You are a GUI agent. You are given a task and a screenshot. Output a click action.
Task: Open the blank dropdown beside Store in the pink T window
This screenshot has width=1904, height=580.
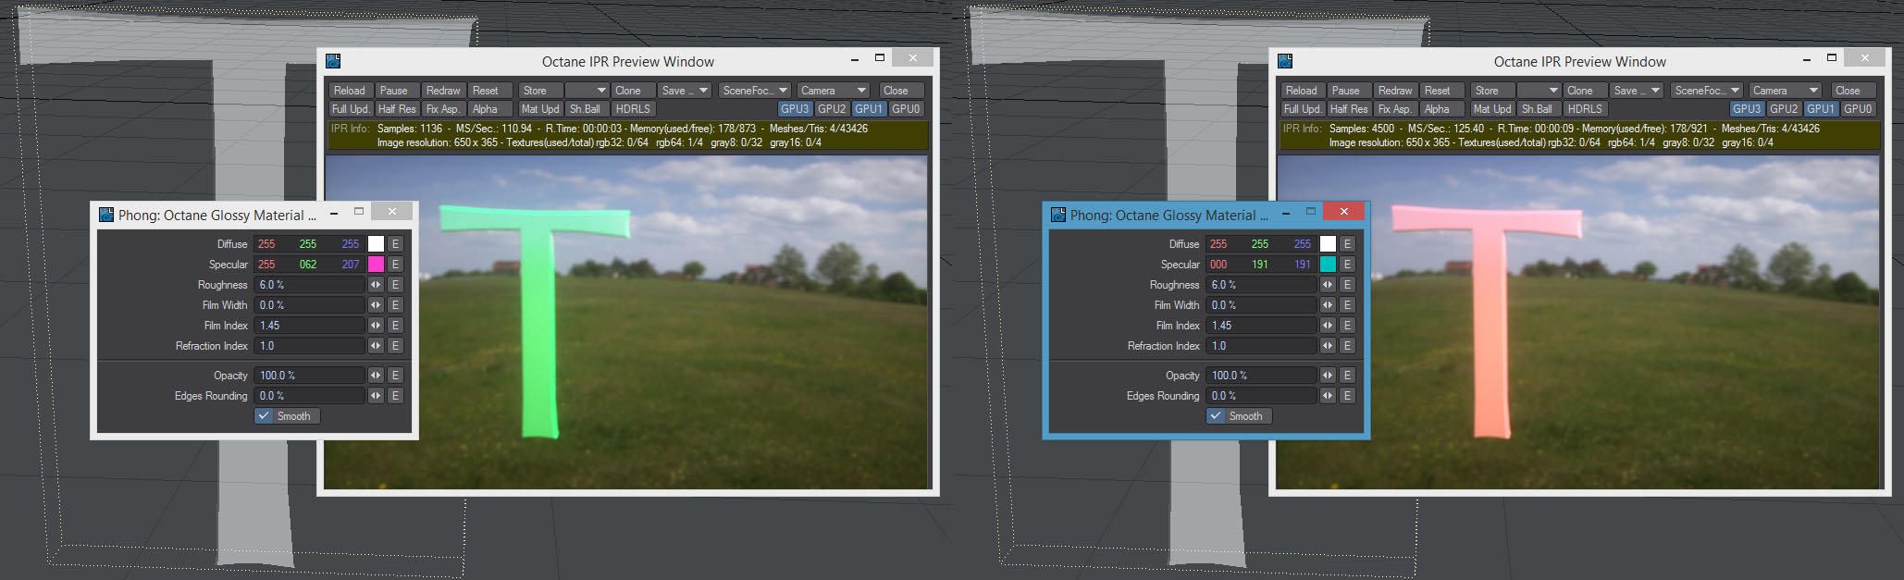point(1539,91)
